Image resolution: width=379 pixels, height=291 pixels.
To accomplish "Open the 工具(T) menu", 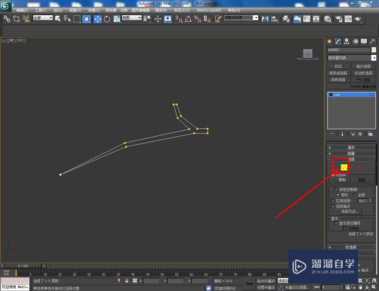I will (41, 10).
